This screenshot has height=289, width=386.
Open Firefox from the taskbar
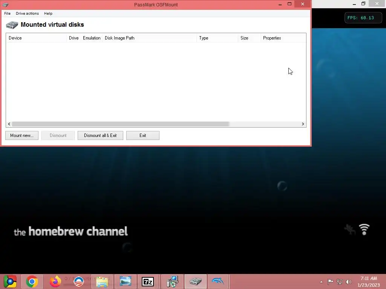(x=55, y=281)
